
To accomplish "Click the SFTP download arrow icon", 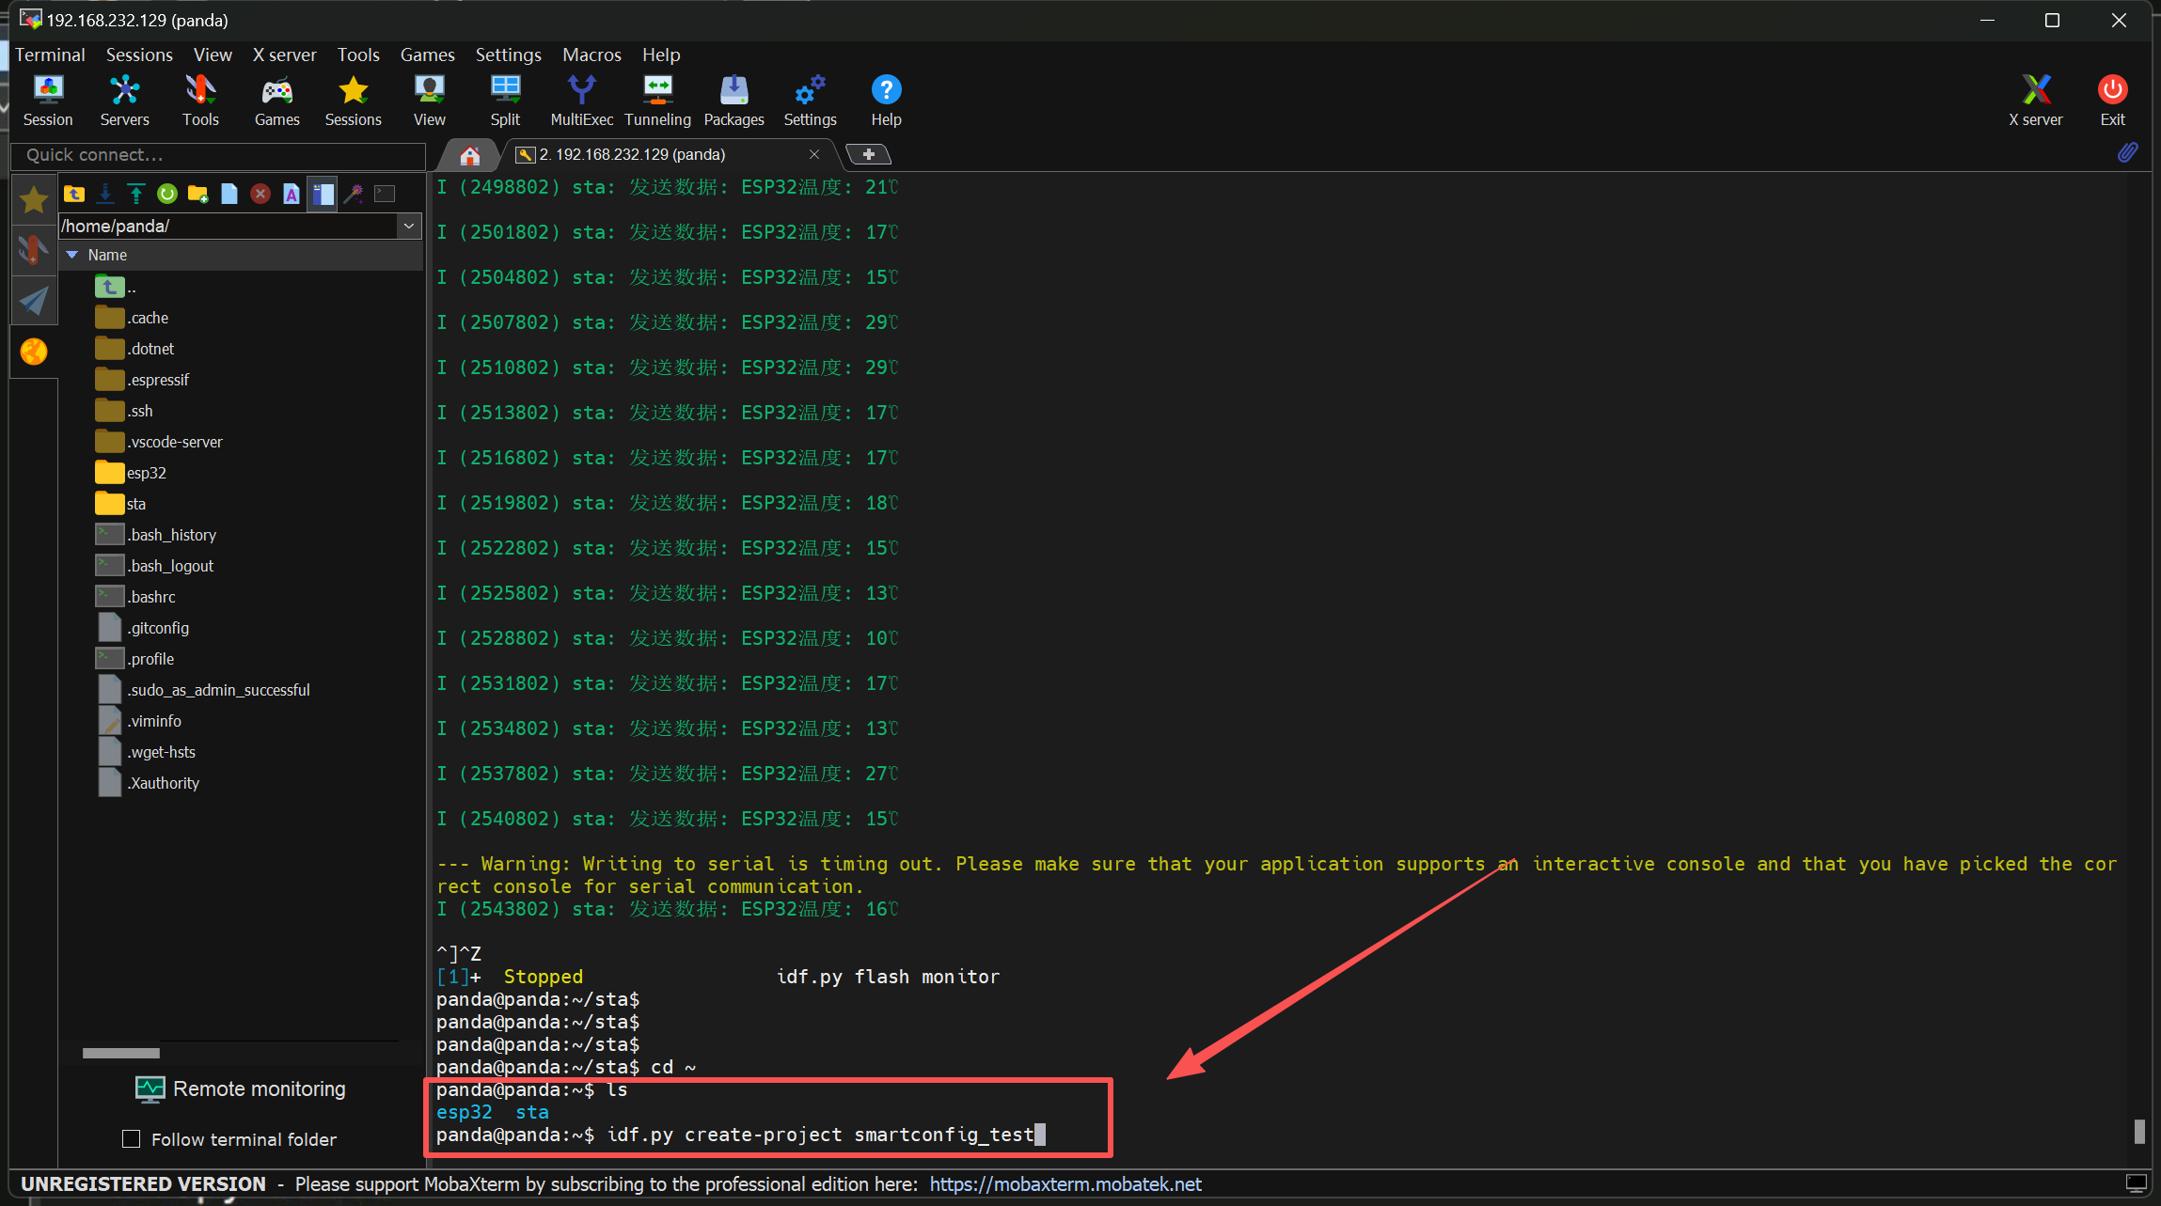I will coord(105,194).
